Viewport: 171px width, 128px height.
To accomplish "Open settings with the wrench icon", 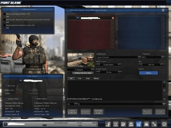I will [x=154, y=124].
